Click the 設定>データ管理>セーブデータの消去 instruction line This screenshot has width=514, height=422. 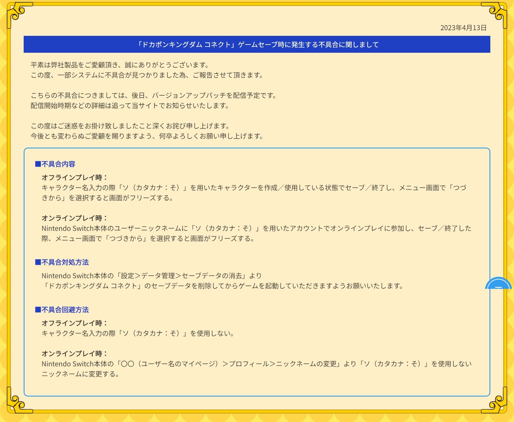(152, 276)
